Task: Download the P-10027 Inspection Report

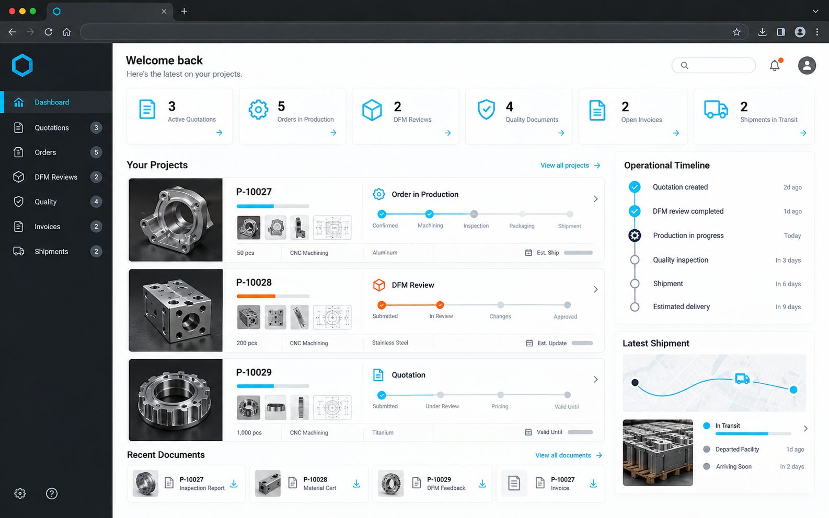Action: pyautogui.click(x=234, y=484)
